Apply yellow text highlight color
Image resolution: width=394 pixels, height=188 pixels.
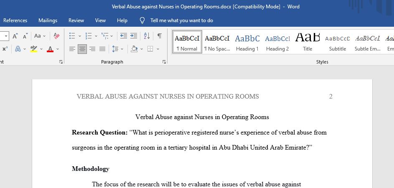coord(34,49)
